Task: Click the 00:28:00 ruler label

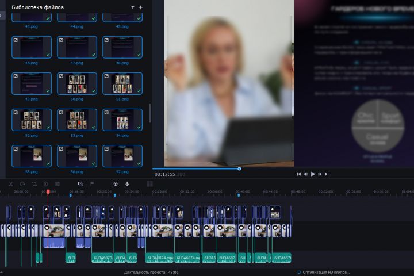Action: [x=159, y=191]
